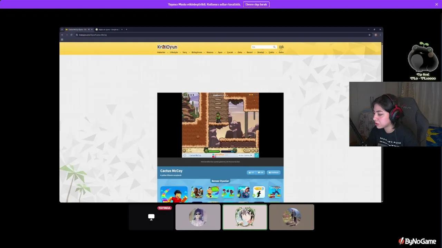The image size is (442, 248).
Task: Open the Çocuk category
Action: coord(230,52)
